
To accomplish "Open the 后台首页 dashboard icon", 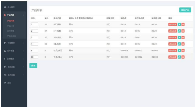I will 5,7.
